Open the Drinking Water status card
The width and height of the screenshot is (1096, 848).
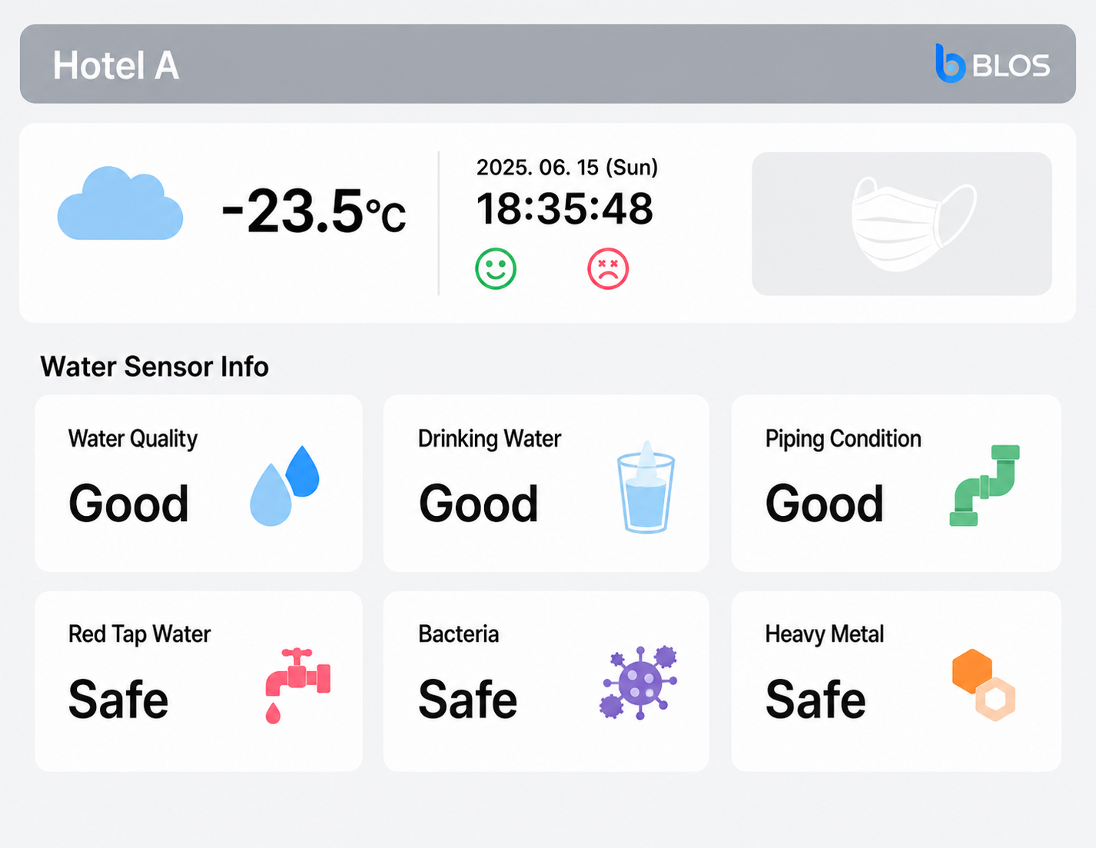point(546,483)
